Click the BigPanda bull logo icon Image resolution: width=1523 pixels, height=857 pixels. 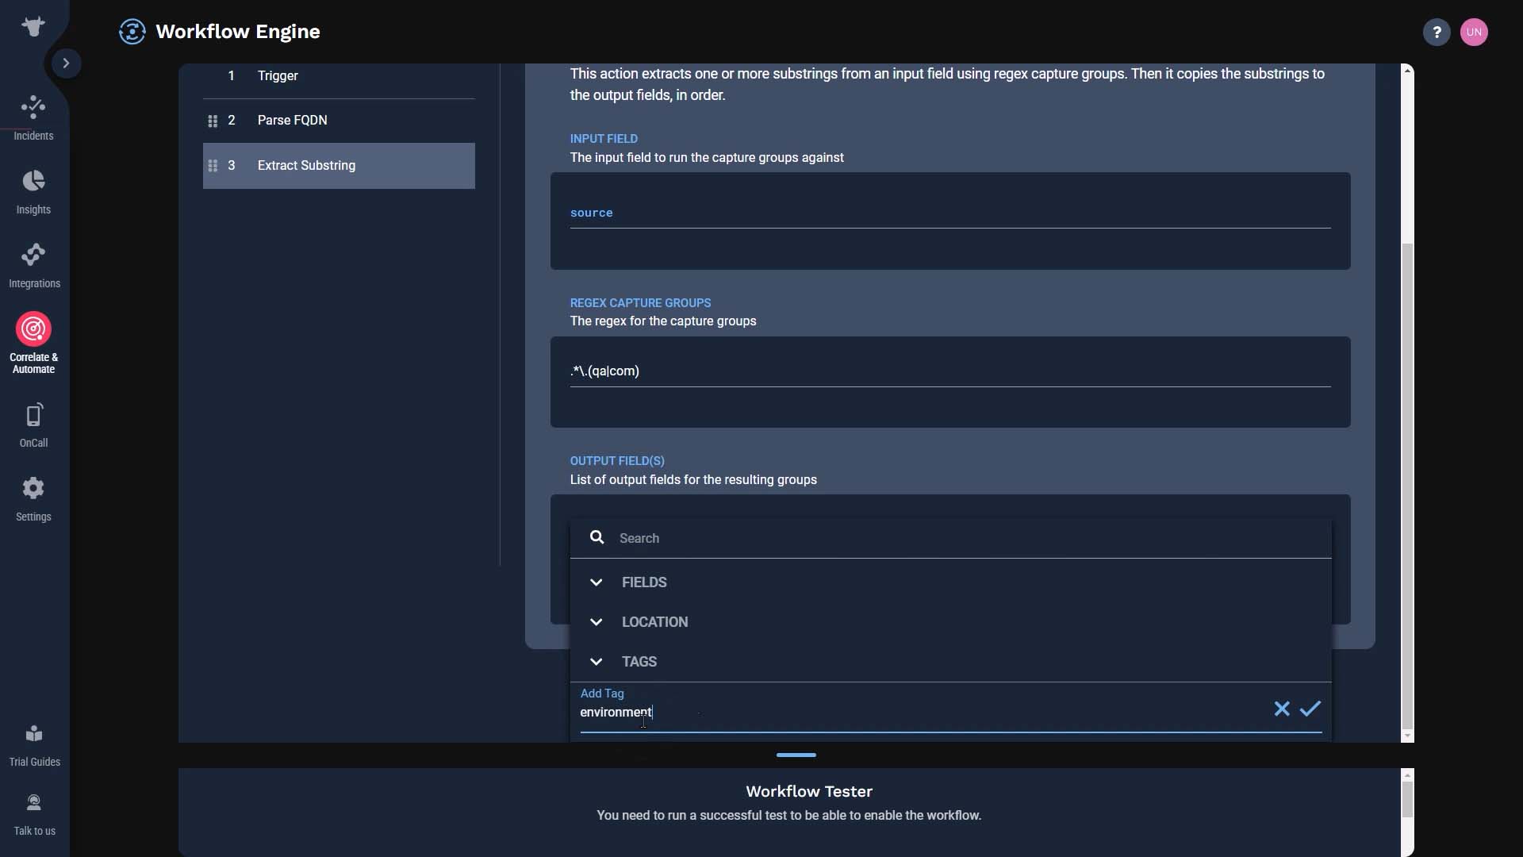click(33, 26)
